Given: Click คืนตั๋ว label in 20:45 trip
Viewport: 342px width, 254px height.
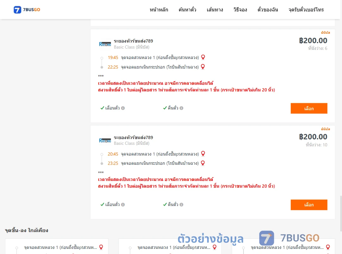Looking at the screenshot, I should coord(173,204).
